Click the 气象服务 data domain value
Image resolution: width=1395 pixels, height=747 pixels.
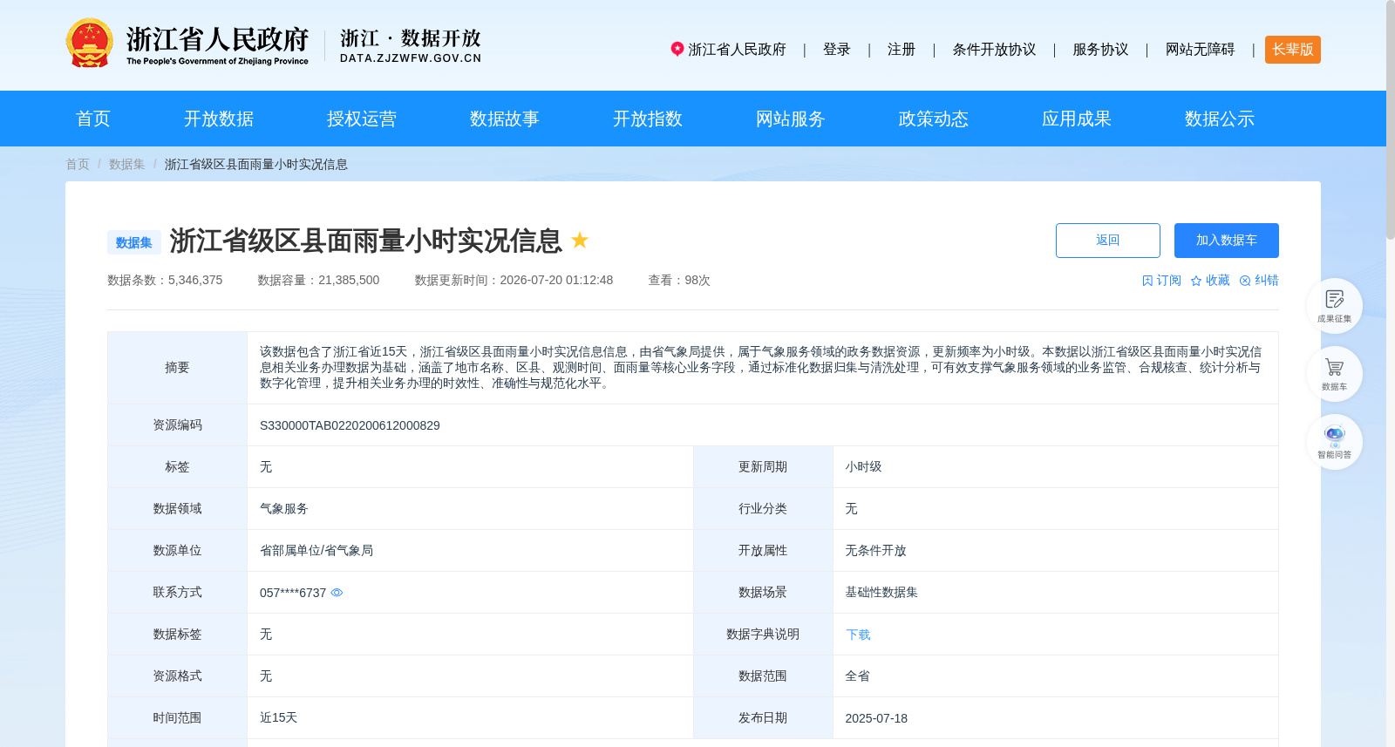pyautogui.click(x=284, y=509)
